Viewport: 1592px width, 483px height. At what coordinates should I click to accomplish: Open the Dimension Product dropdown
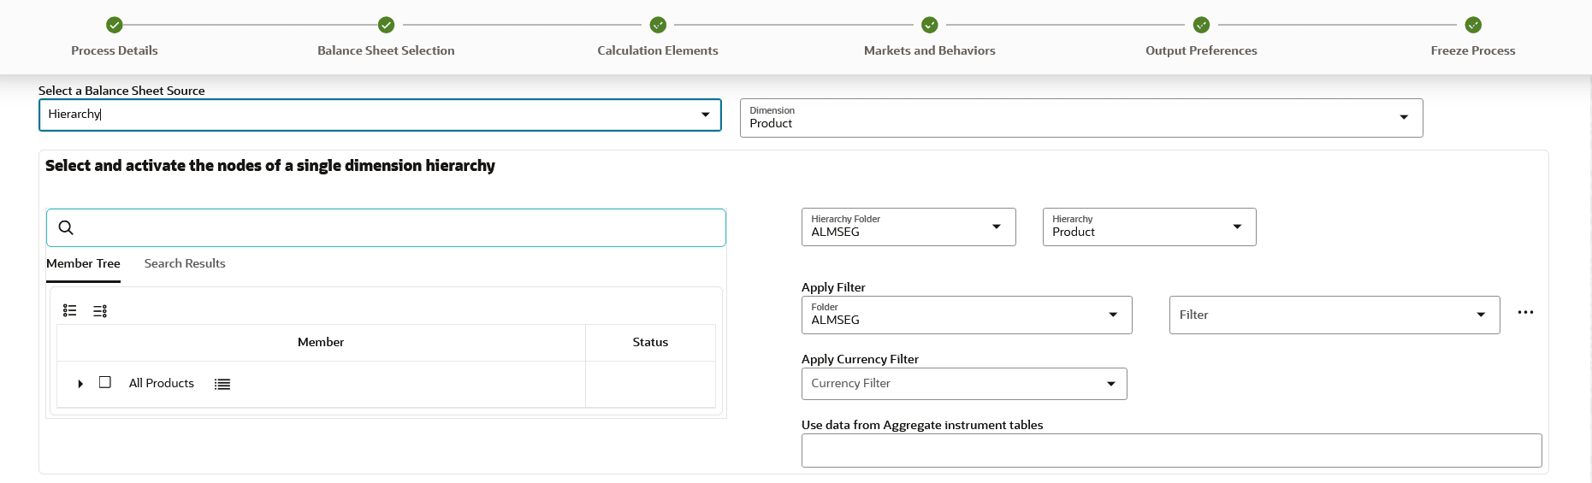click(x=1404, y=117)
